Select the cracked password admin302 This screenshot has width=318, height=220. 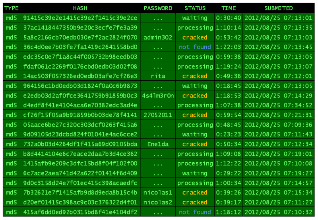pos(158,37)
